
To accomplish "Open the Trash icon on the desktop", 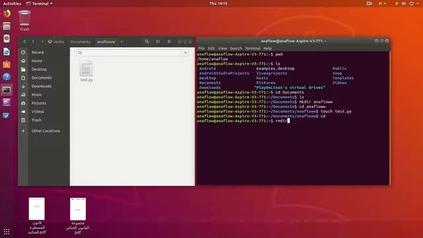I will point(24,20).
